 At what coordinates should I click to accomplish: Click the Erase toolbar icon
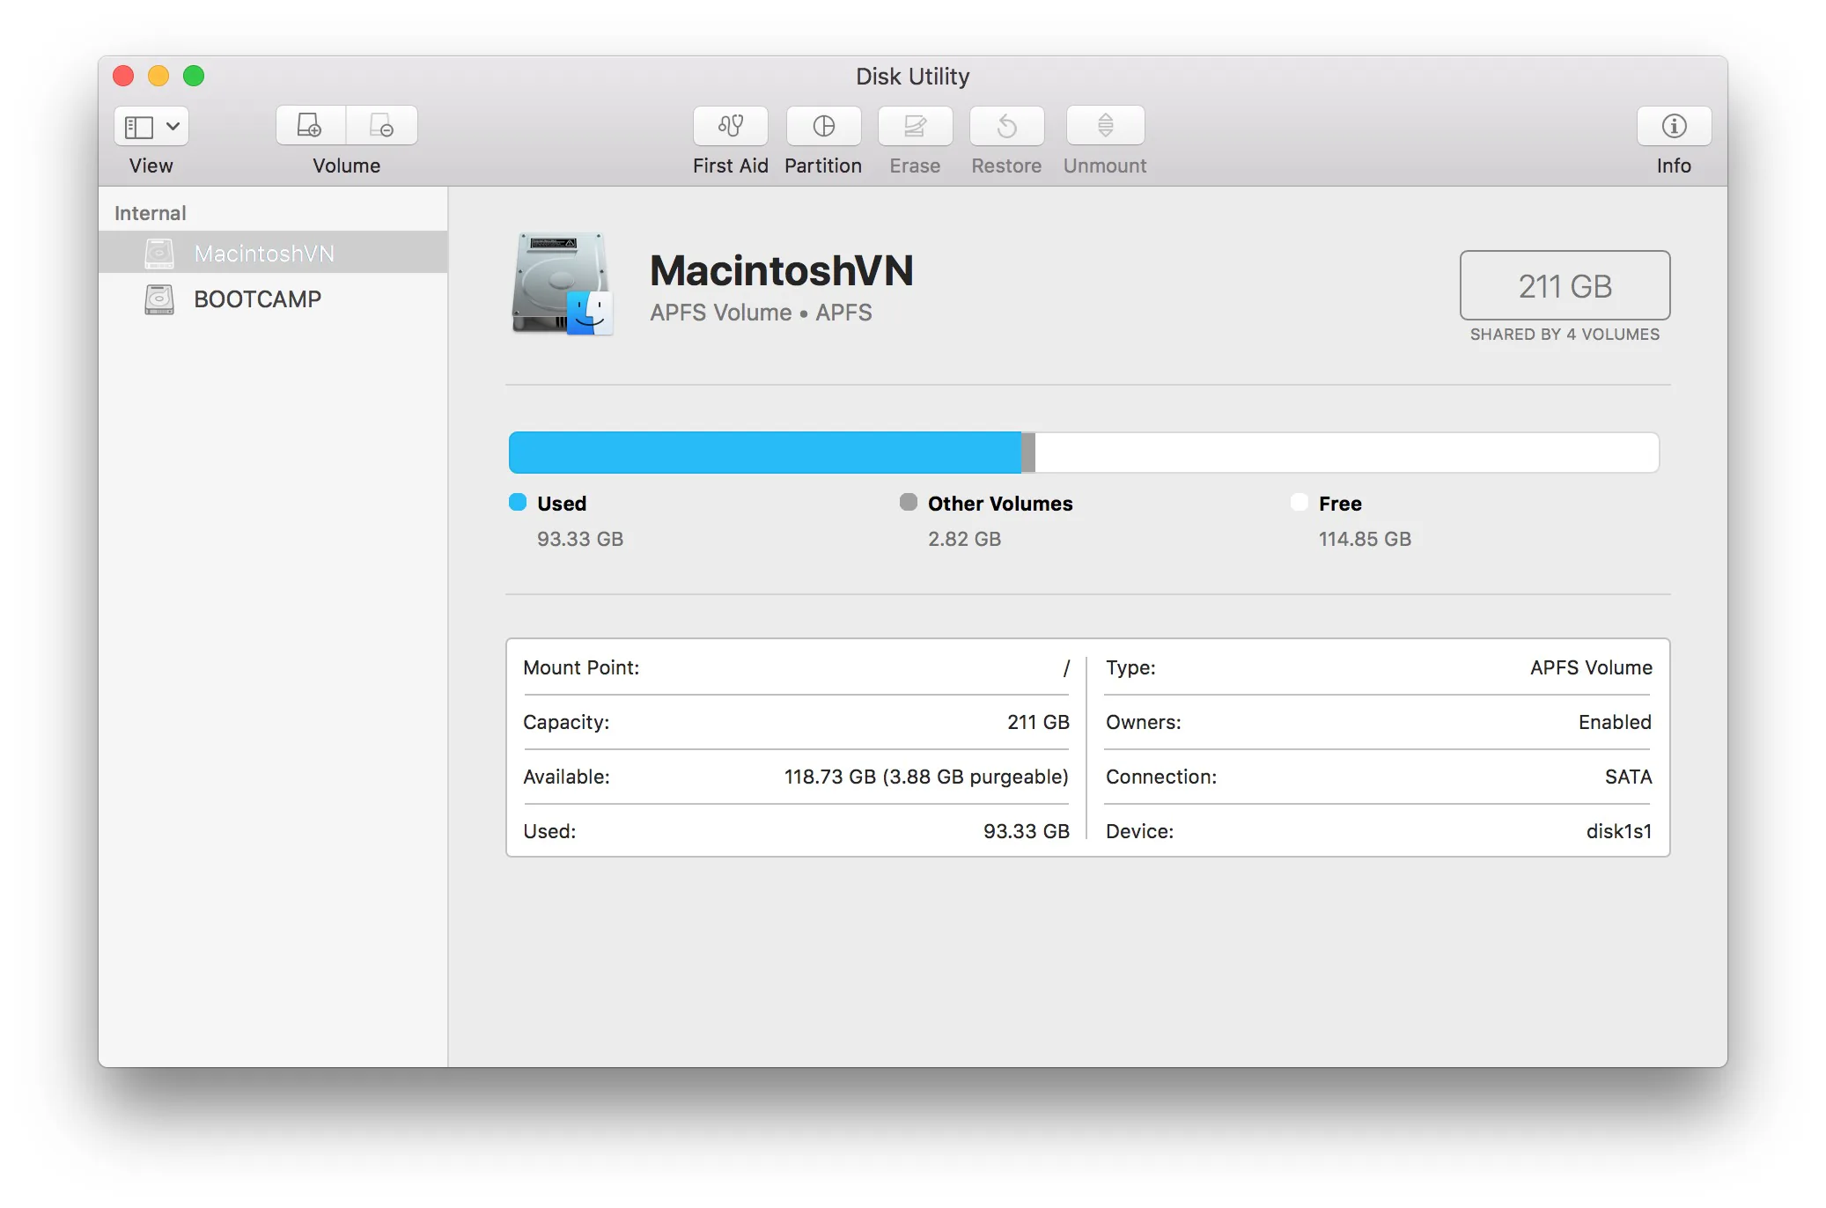[915, 126]
